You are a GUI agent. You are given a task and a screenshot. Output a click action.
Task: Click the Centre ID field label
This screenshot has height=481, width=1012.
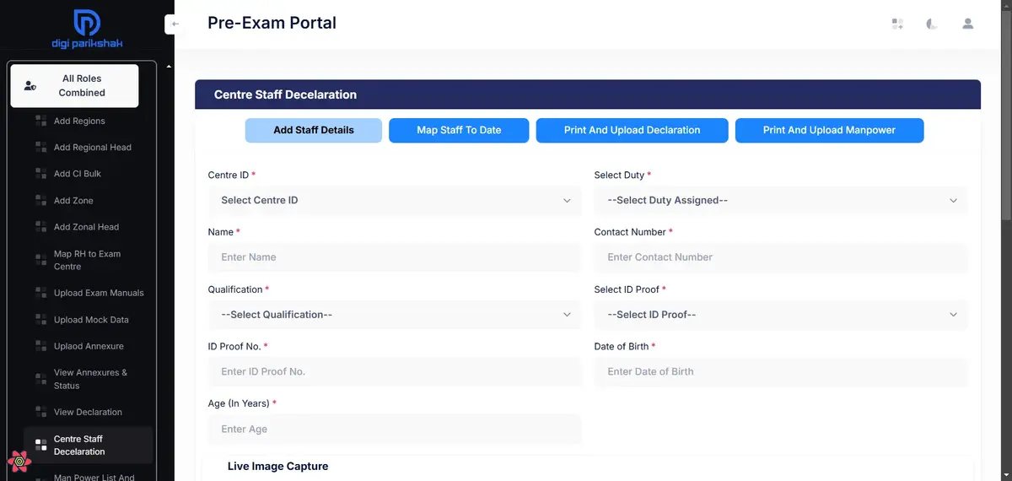coord(232,175)
